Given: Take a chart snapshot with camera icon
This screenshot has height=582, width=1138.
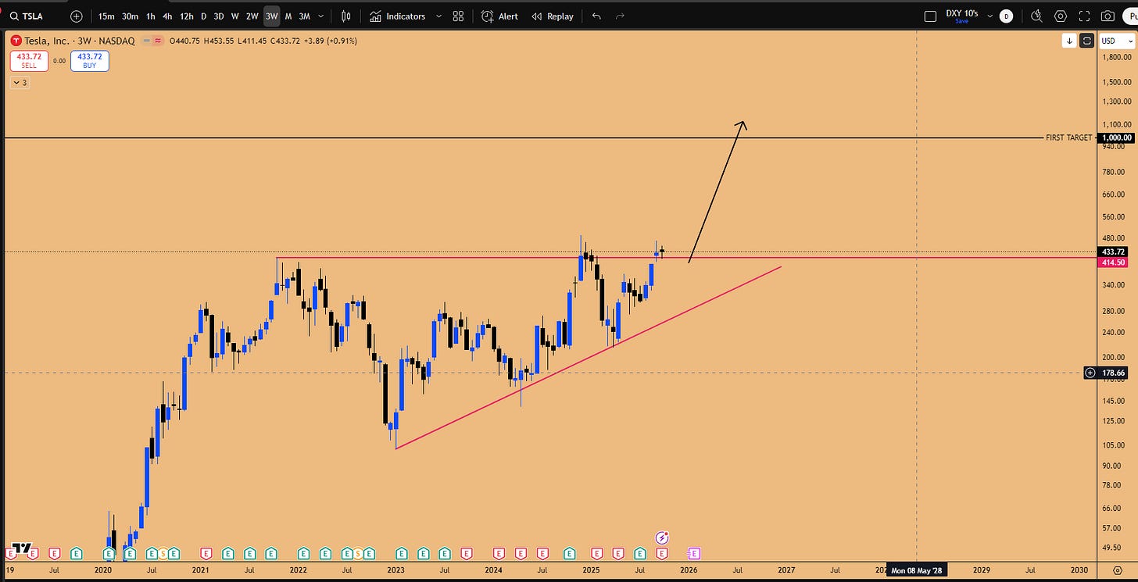Looking at the screenshot, I should tap(1108, 16).
